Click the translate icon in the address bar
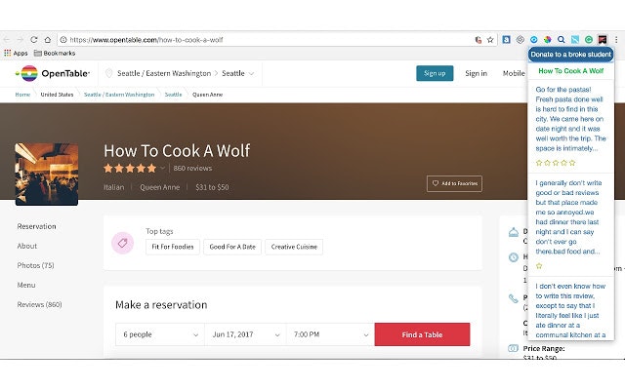The width and height of the screenshot is (625, 390). [479, 40]
